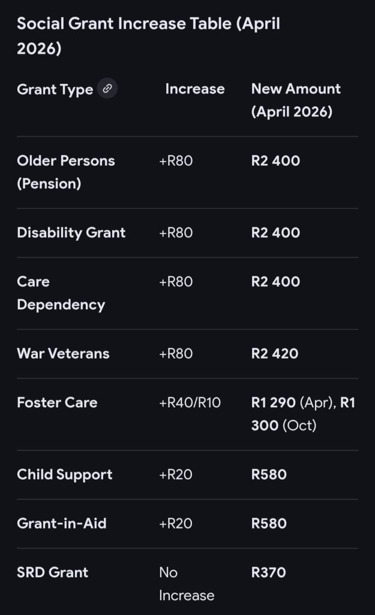Select the Foster Care row label
The height and width of the screenshot is (615, 375).
pyautogui.click(x=57, y=402)
